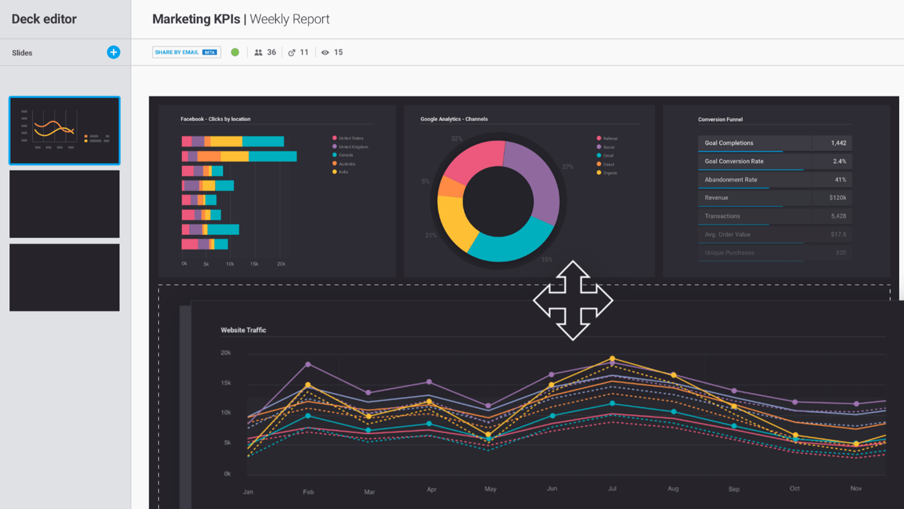The height and width of the screenshot is (509, 904).
Task: Select the Deck editor heading
Action: tap(44, 19)
